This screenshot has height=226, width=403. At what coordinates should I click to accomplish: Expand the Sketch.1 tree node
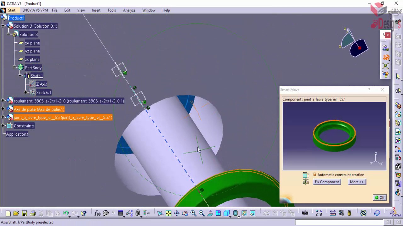click(26, 92)
